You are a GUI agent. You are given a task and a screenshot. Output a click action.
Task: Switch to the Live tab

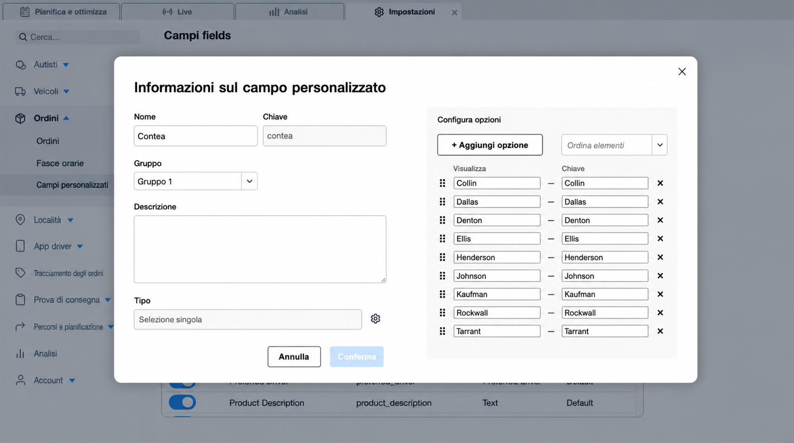tap(178, 12)
